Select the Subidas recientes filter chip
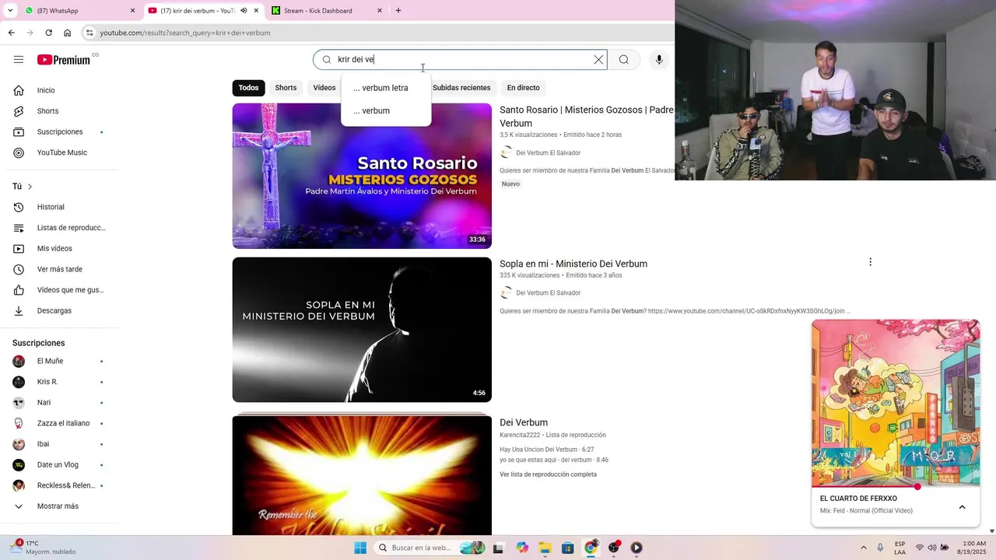The height and width of the screenshot is (560, 996). click(x=461, y=88)
